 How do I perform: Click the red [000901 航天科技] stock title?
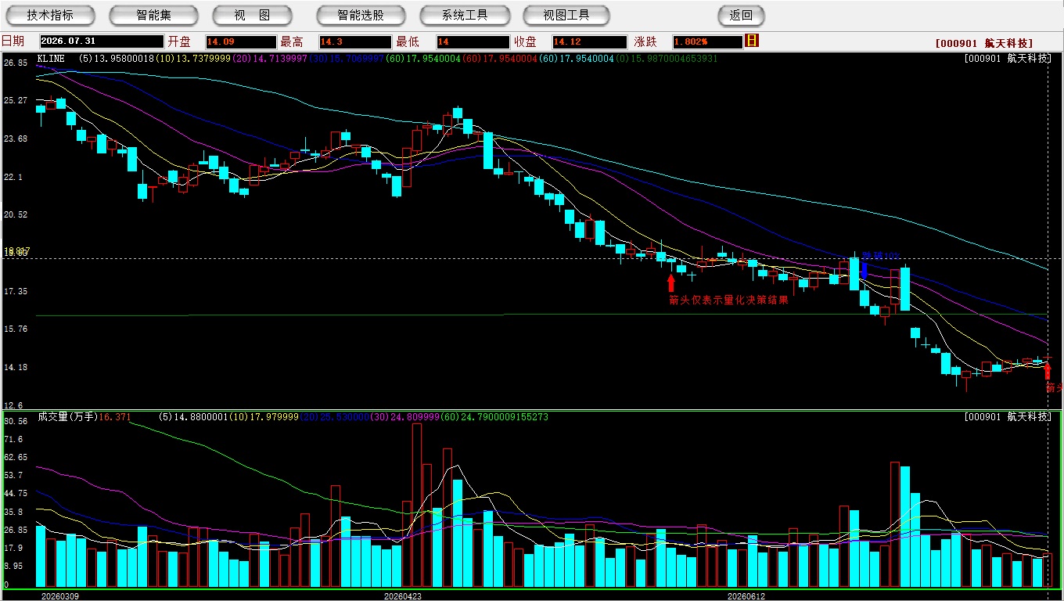pyautogui.click(x=983, y=43)
